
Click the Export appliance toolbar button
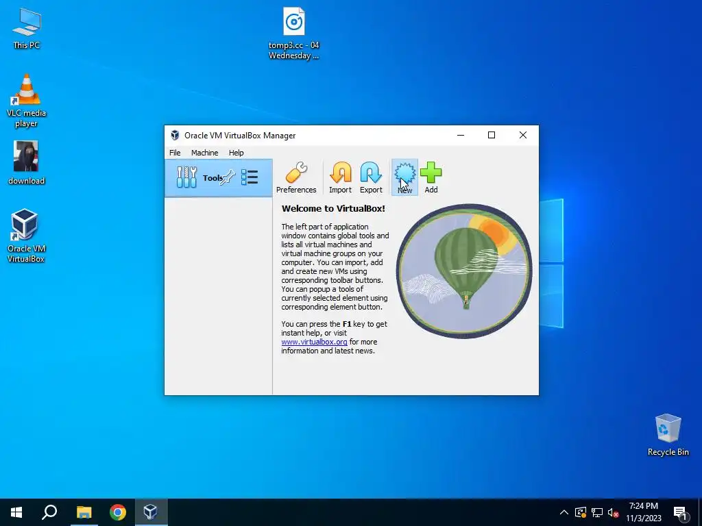[371, 177]
